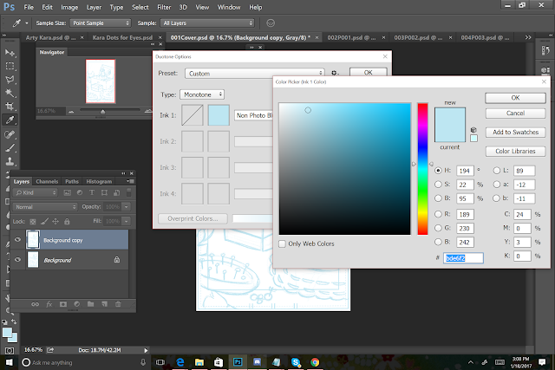This screenshot has height=370, width=555.
Task: Click the lock icon on Background layer
Action: 117,259
